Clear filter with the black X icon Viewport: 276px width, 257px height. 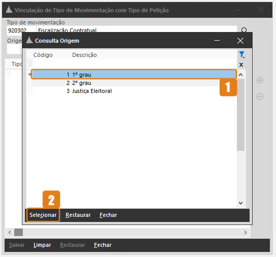point(241,65)
